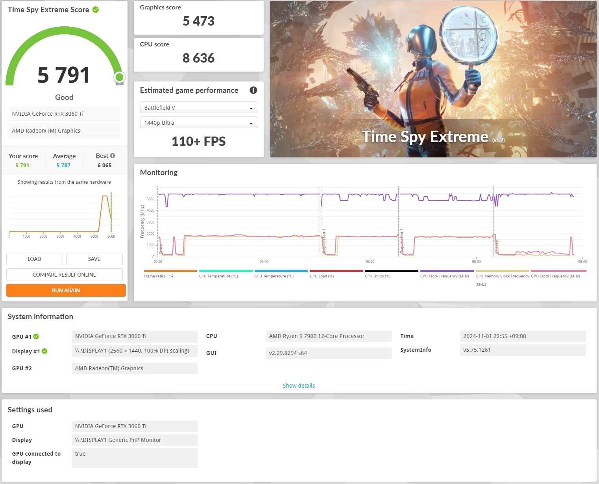Open the 1440p Ultra resolution dropdown
Screen dimensions: 599x484
[199, 123]
